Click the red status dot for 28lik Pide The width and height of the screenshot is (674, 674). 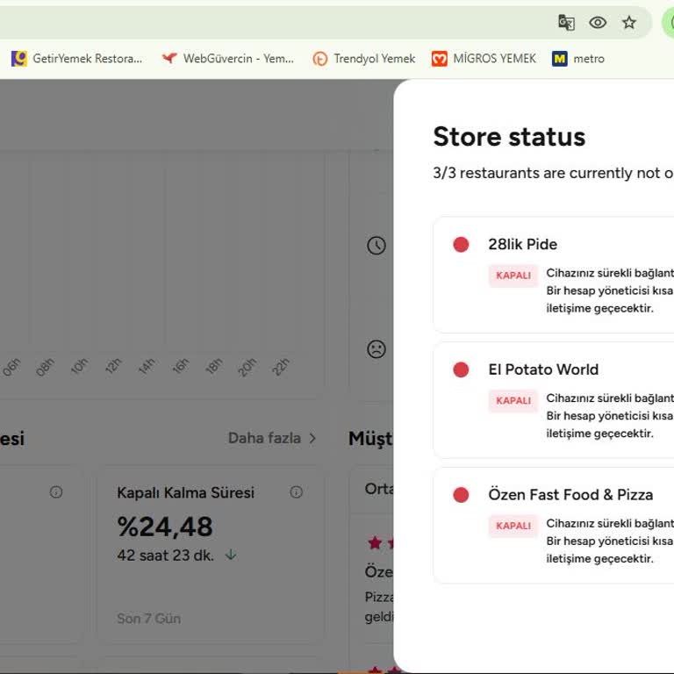[x=461, y=244]
